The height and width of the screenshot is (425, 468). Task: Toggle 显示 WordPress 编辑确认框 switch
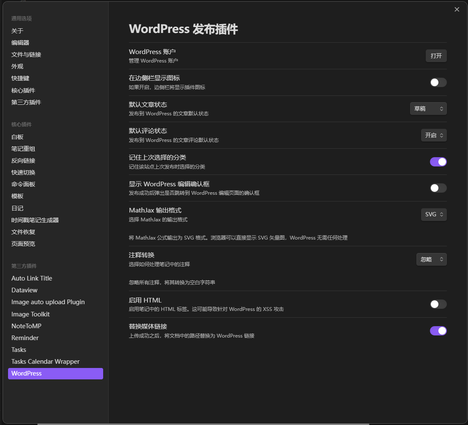[438, 188]
